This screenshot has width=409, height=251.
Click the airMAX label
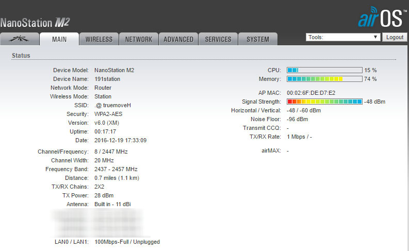pos(271,150)
